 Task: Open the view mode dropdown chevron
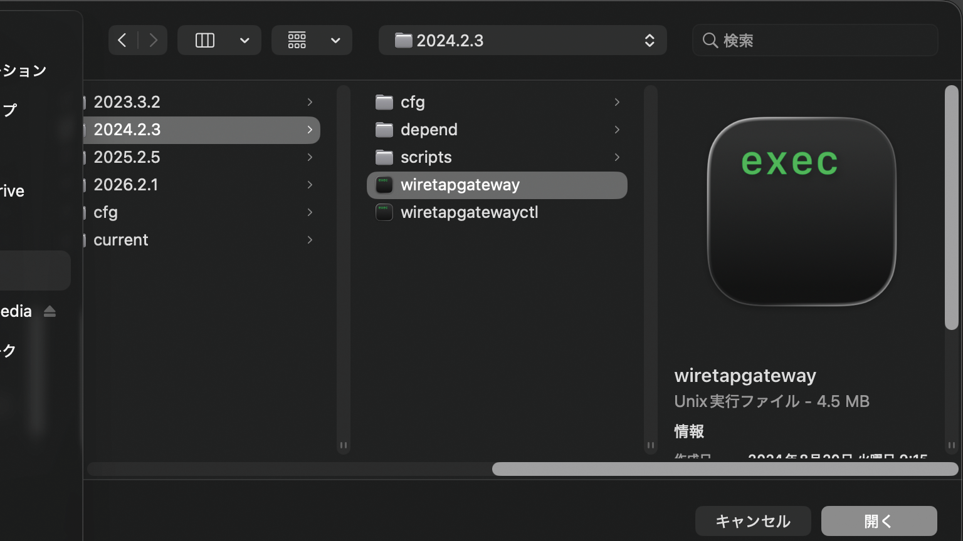pyautogui.click(x=245, y=41)
